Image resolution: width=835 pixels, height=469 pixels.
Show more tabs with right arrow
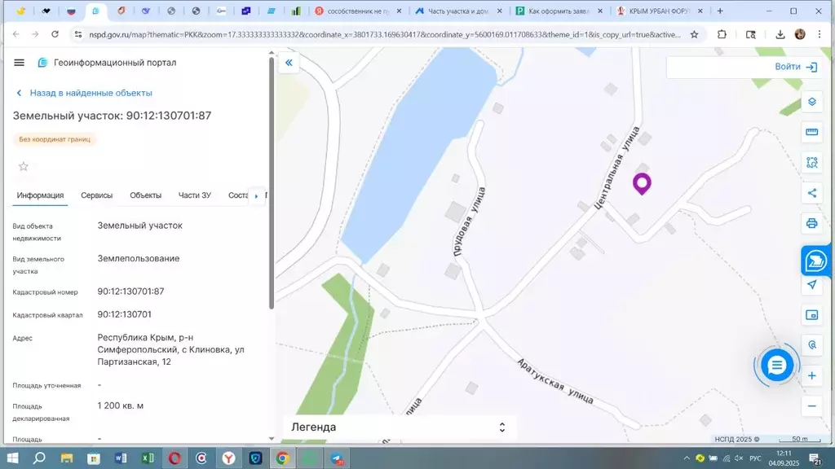click(256, 195)
